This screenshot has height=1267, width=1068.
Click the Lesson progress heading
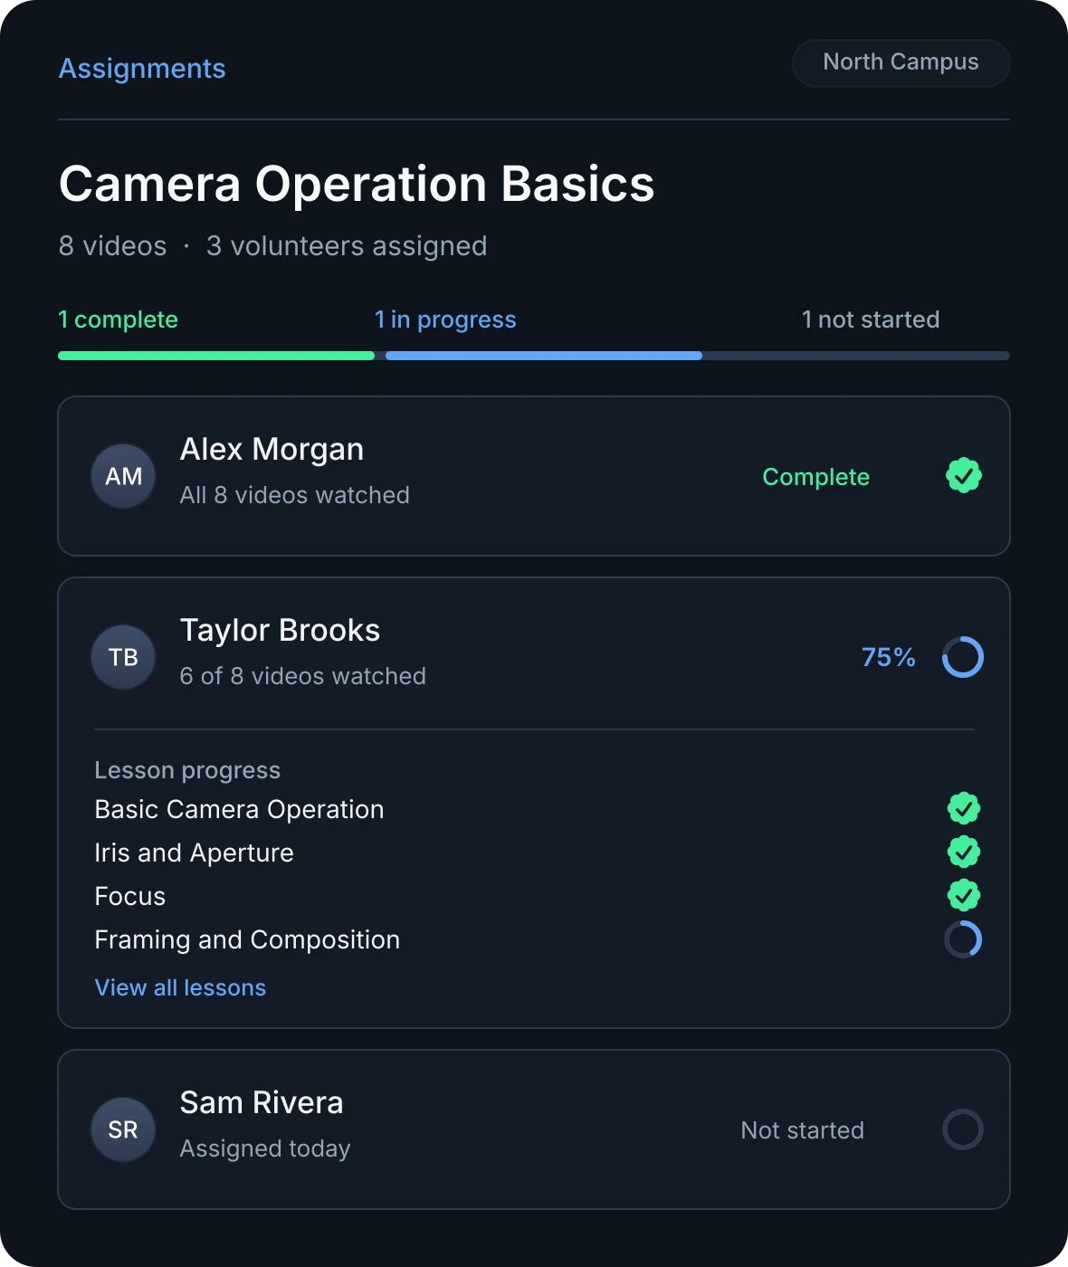click(187, 770)
